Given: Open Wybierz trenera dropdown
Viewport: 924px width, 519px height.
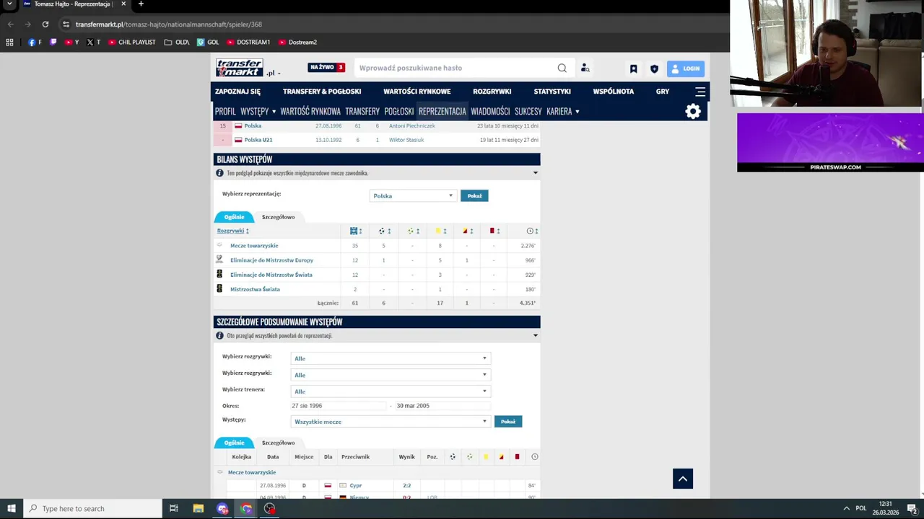Looking at the screenshot, I should coord(391,391).
